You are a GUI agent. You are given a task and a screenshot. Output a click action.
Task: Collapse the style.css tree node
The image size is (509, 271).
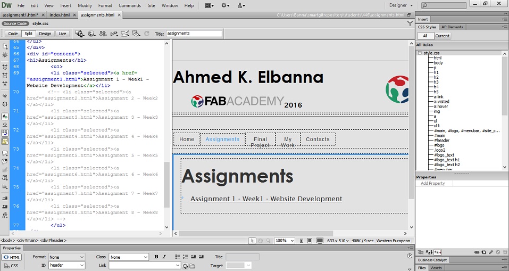[x=420, y=53]
